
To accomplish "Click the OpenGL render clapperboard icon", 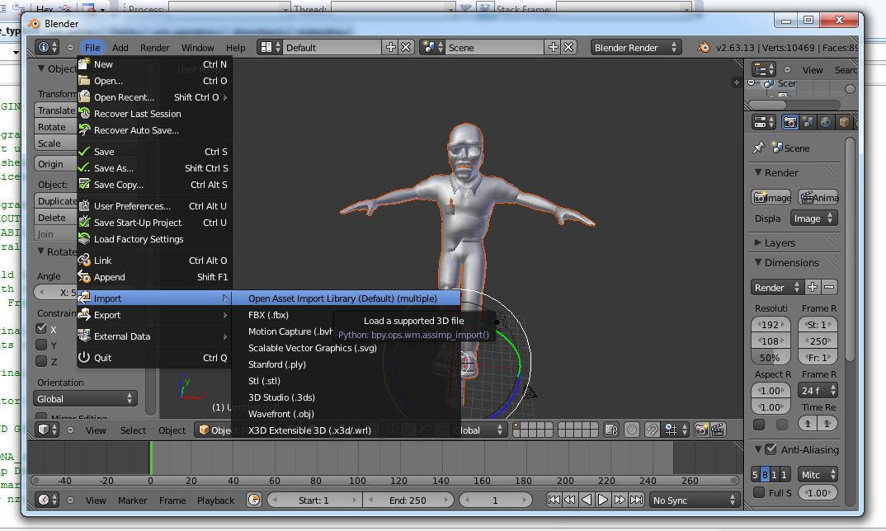I will pos(718,430).
